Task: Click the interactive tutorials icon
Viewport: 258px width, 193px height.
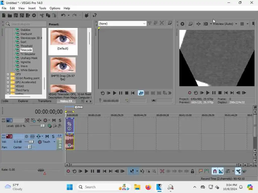Action: tap(87, 15)
